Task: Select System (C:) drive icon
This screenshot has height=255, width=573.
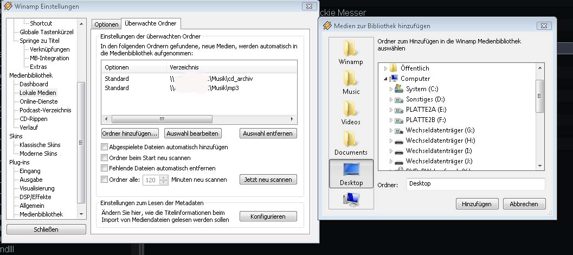Action: (x=399, y=89)
